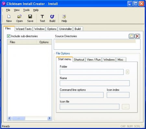Click the Icon index field
146x129 pixels.
118,95
